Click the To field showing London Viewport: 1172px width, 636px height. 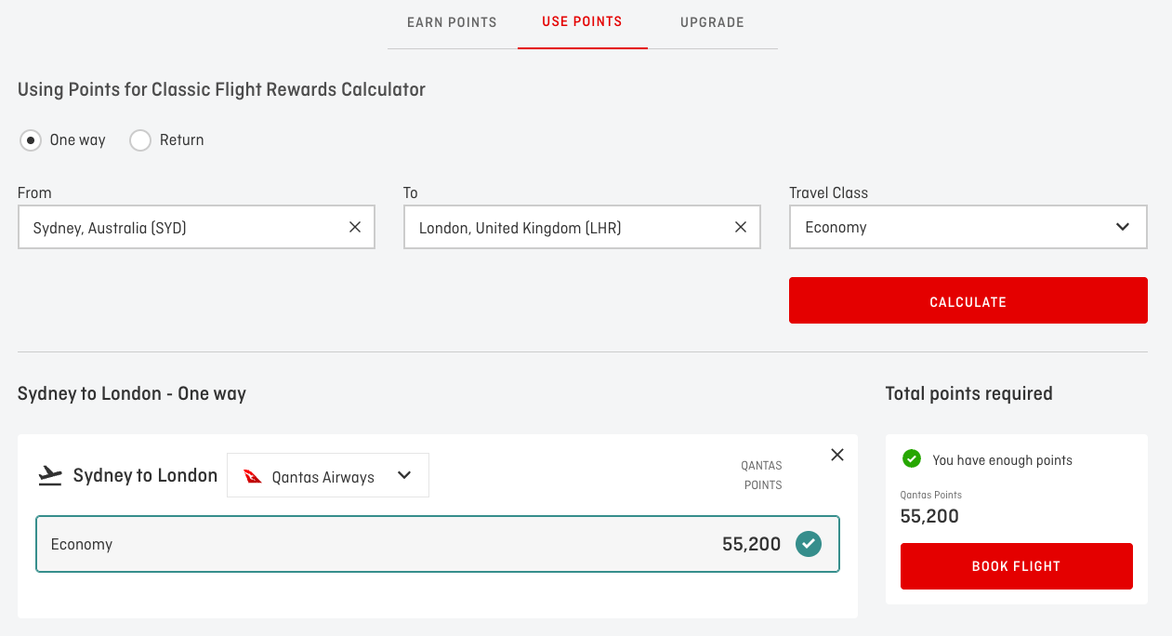pyautogui.click(x=582, y=227)
